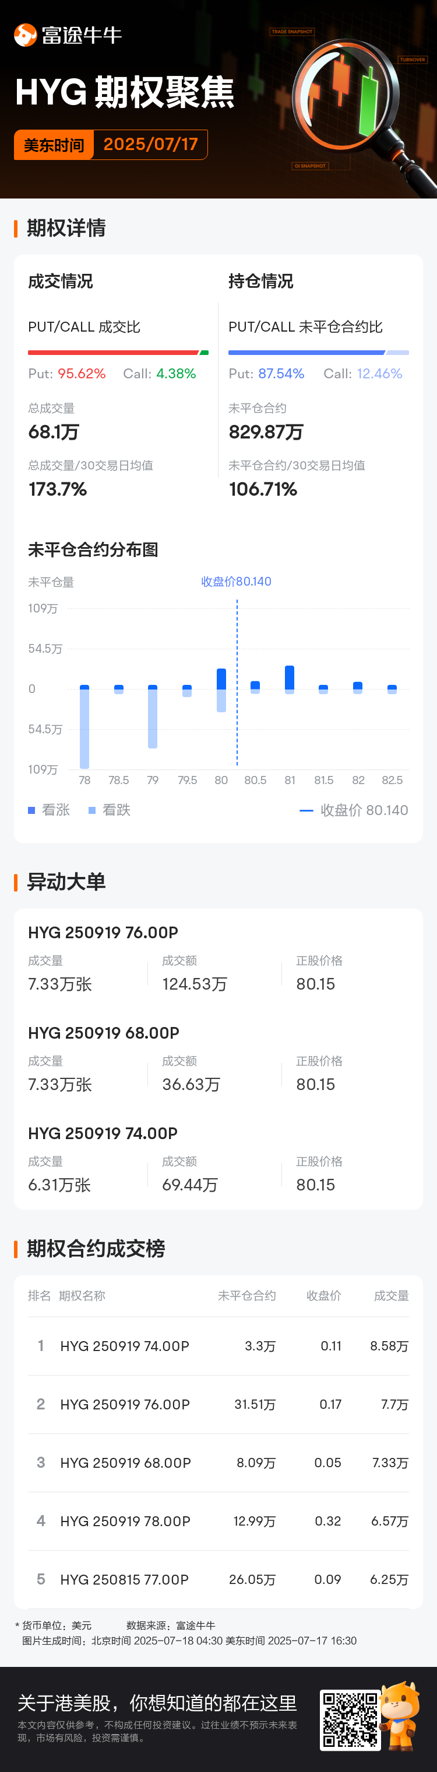This screenshot has width=437, height=1772.
Task: Click rank 3 row HYG 250919 68.00P
Action: [x=218, y=1463]
